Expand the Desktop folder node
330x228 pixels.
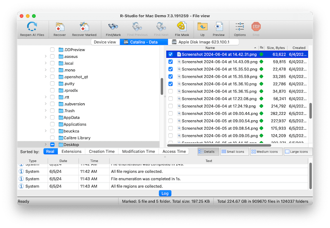[x=45, y=145]
